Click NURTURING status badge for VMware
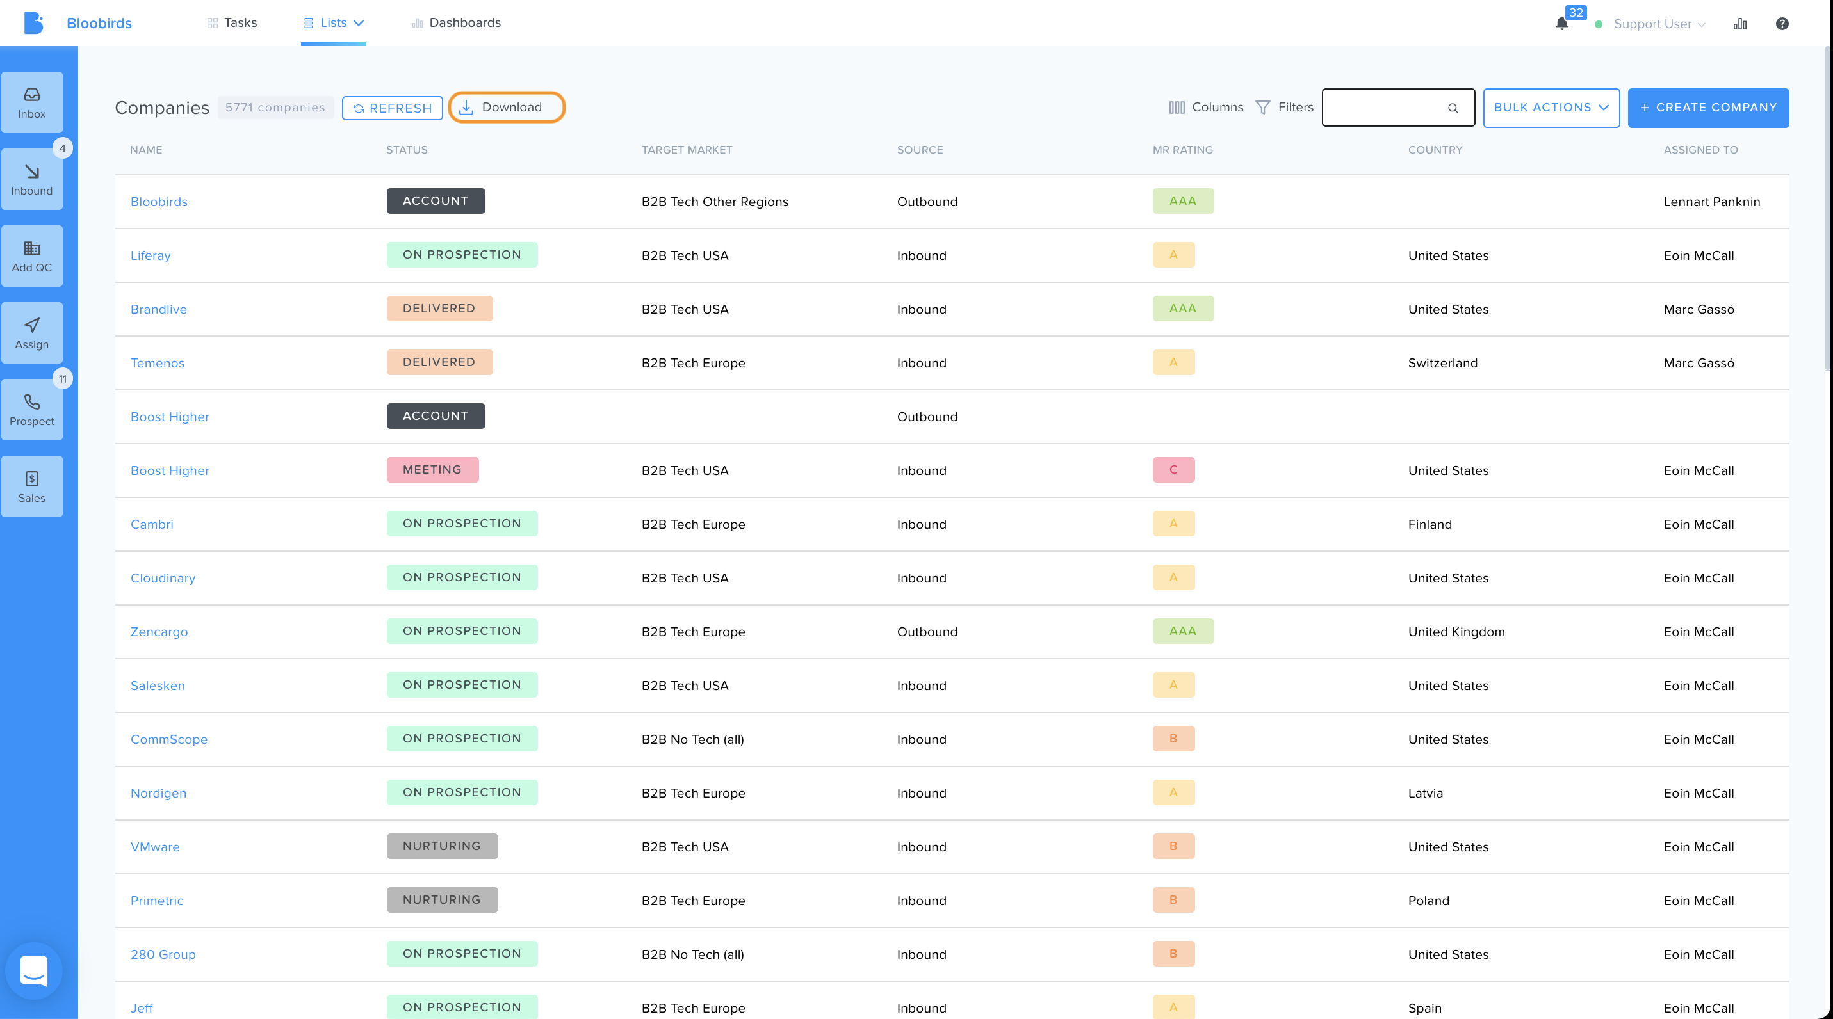Screen dimensions: 1833x1019 [x=442, y=846]
